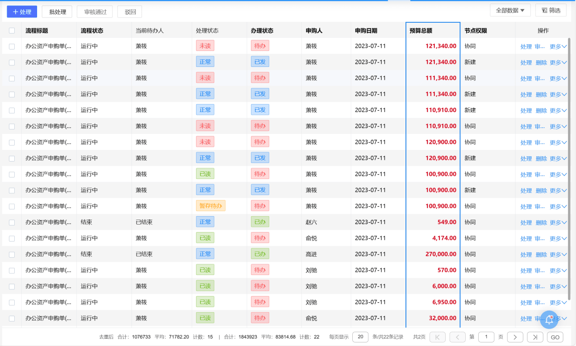Go to the next page arrow
Image resolution: width=576 pixels, height=346 pixels.
(515, 337)
